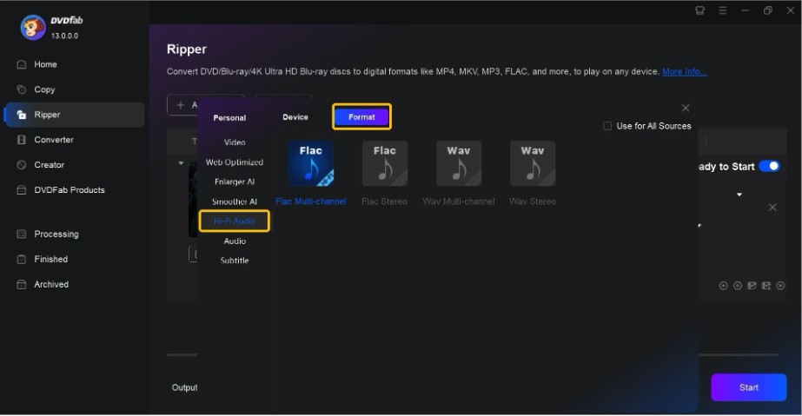Image resolution: width=802 pixels, height=416 pixels.
Task: Open DVDFab Products in the sidebar
Action: [69, 190]
